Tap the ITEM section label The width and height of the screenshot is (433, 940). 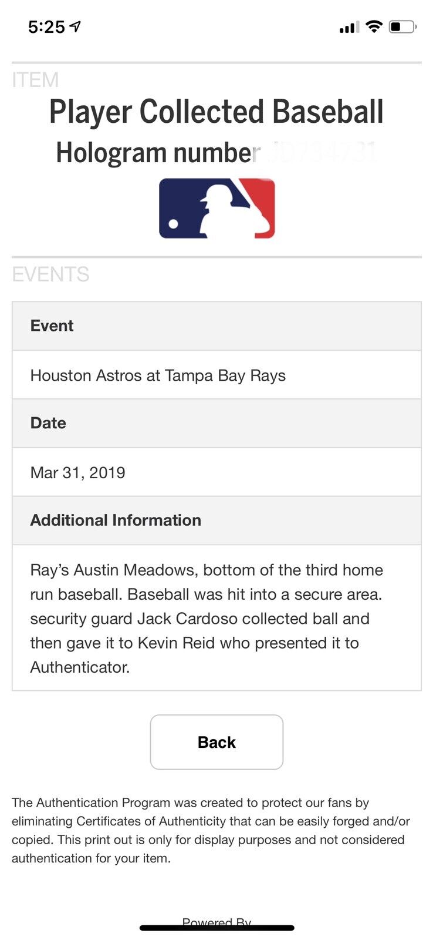(x=35, y=80)
